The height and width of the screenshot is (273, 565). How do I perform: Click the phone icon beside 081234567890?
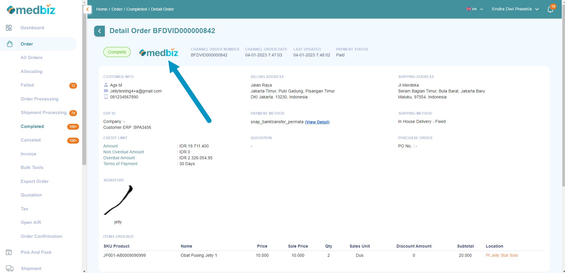tap(106, 97)
